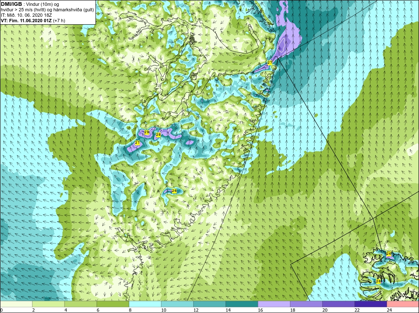The height and width of the screenshot is (313, 419).
Task: Click the lower gust label 26 over Iceland
Action: [x=378, y=281]
